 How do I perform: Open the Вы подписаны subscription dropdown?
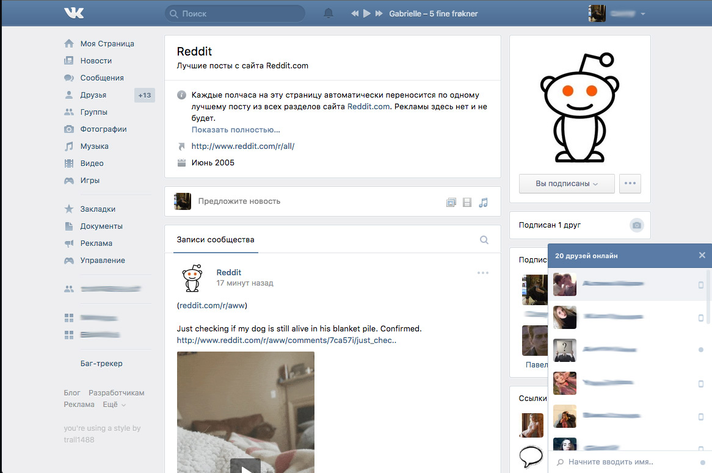point(567,183)
